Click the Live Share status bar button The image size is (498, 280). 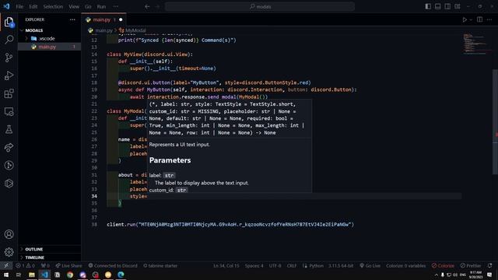coord(68,266)
